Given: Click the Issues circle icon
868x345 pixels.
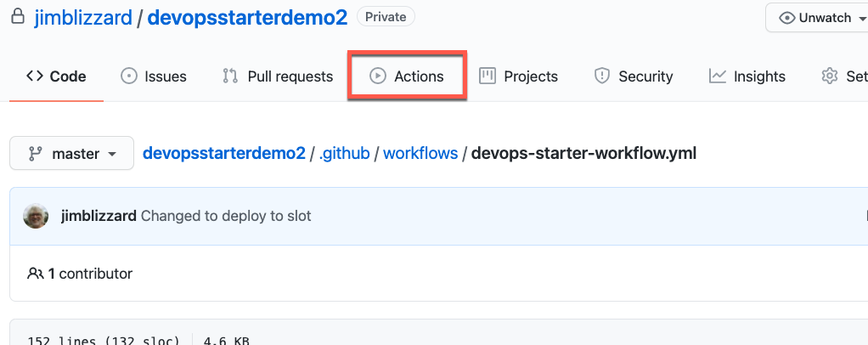Looking at the screenshot, I should tap(129, 76).
